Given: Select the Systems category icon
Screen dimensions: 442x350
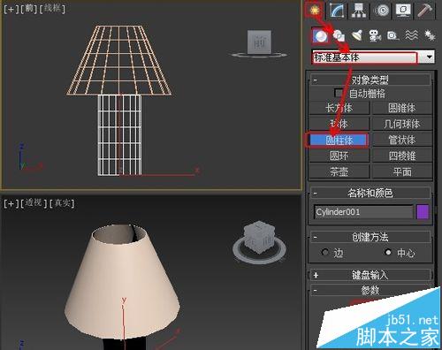Looking at the screenshot, I should pyautogui.click(x=430, y=36).
